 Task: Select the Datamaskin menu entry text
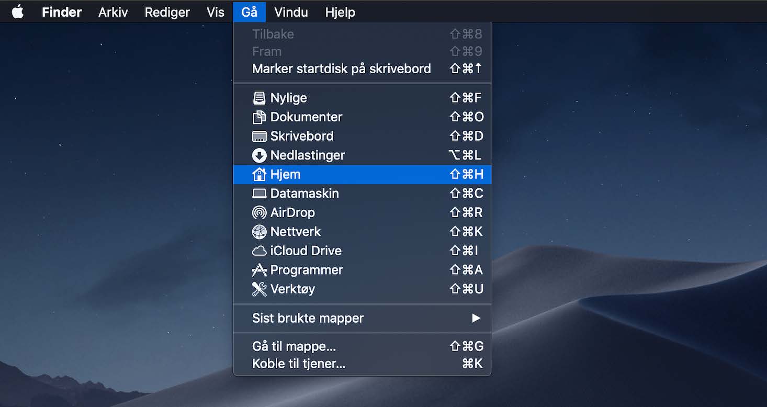304,194
